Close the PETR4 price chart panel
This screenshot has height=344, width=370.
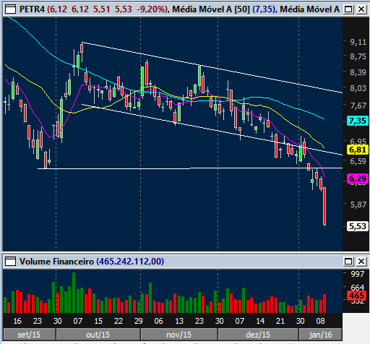click(x=361, y=9)
